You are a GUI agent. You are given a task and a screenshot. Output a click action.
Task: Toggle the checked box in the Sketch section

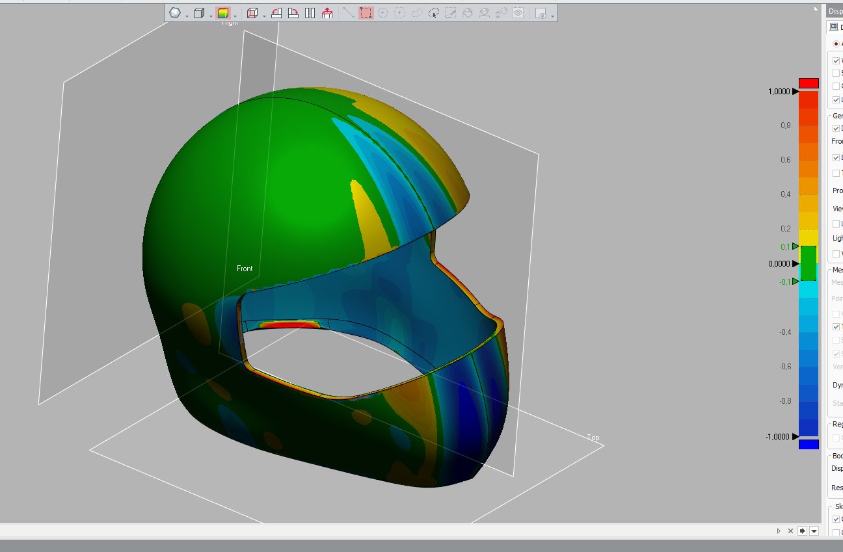836,519
